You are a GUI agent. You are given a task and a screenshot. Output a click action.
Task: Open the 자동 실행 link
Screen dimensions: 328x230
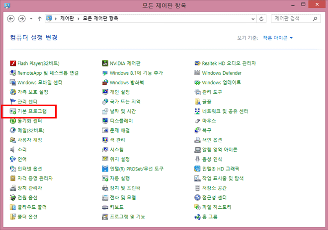point(120,178)
